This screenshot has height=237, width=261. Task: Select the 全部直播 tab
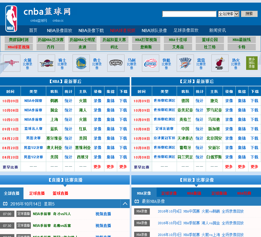pyautogui.click(x=12, y=193)
